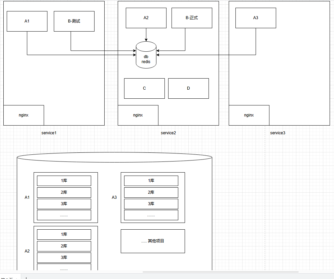Click the service3 text label
Image resolution: width=334 pixels, height=279 pixels.
(x=277, y=133)
